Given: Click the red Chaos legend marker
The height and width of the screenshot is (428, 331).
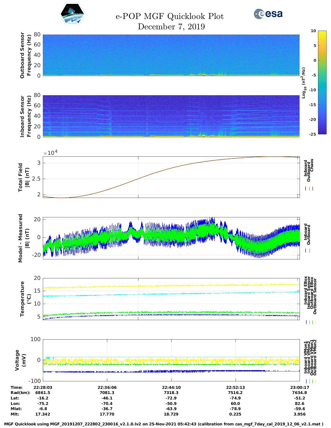Looking at the screenshot, I should [313, 189].
